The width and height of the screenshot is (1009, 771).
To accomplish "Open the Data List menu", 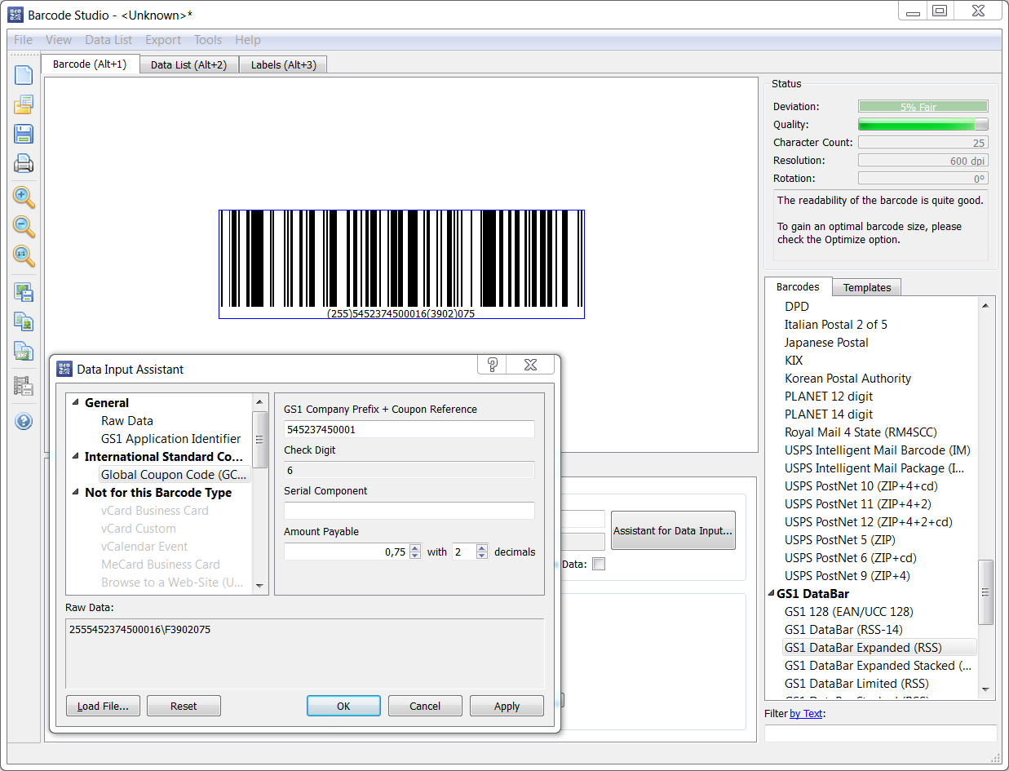I will [x=108, y=40].
